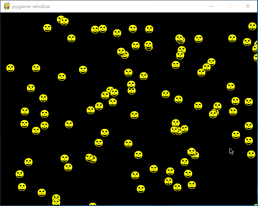Screen dimensions: 258x206
Task: Minimize the pygame window
Action: point(211,6)
